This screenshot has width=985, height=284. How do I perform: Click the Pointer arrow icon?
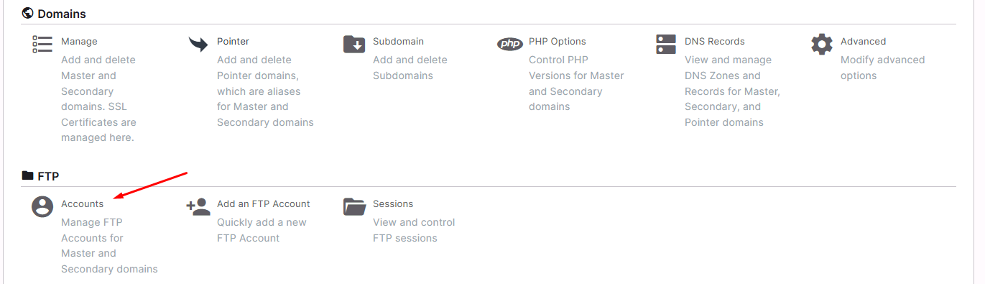tap(198, 45)
